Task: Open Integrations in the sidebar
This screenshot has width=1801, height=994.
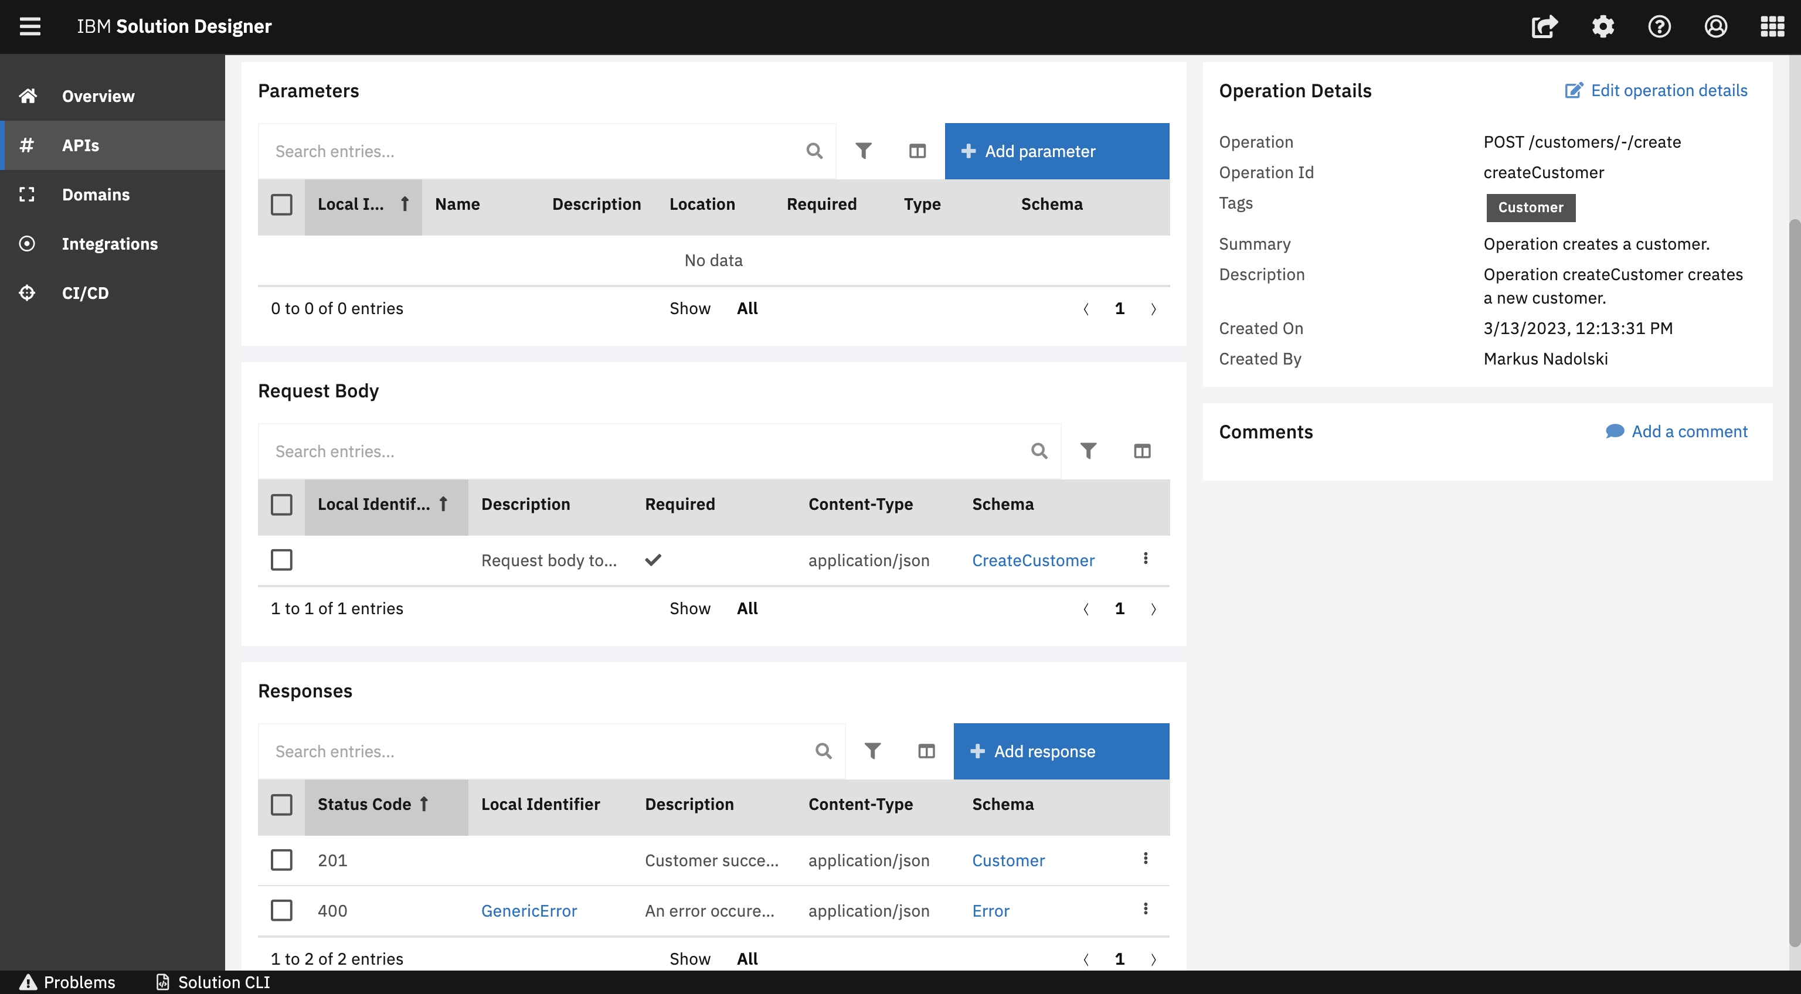Action: pos(110,243)
